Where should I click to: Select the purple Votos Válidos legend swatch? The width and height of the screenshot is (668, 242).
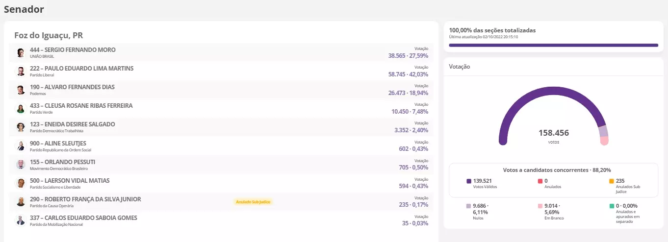(469, 181)
